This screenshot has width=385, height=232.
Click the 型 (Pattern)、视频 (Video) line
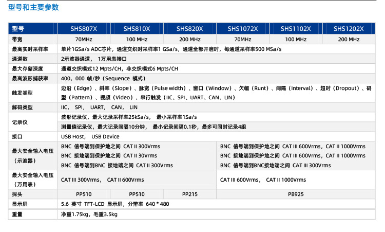(x=148, y=98)
